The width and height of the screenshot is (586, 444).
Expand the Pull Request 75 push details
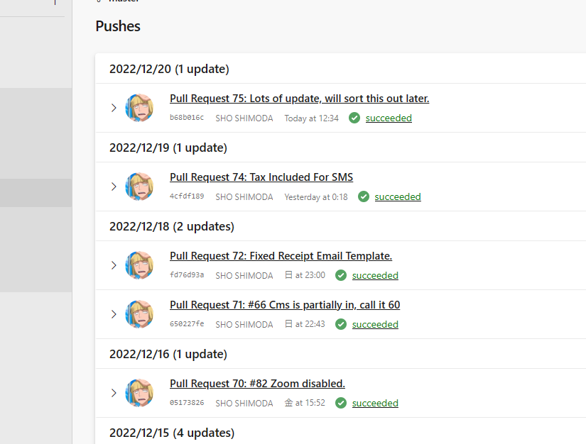[x=113, y=108]
